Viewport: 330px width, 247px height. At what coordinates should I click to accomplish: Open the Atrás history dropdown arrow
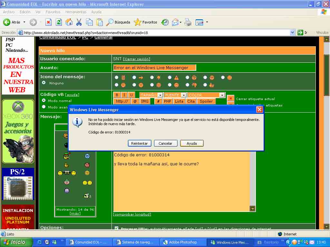click(x=24, y=22)
